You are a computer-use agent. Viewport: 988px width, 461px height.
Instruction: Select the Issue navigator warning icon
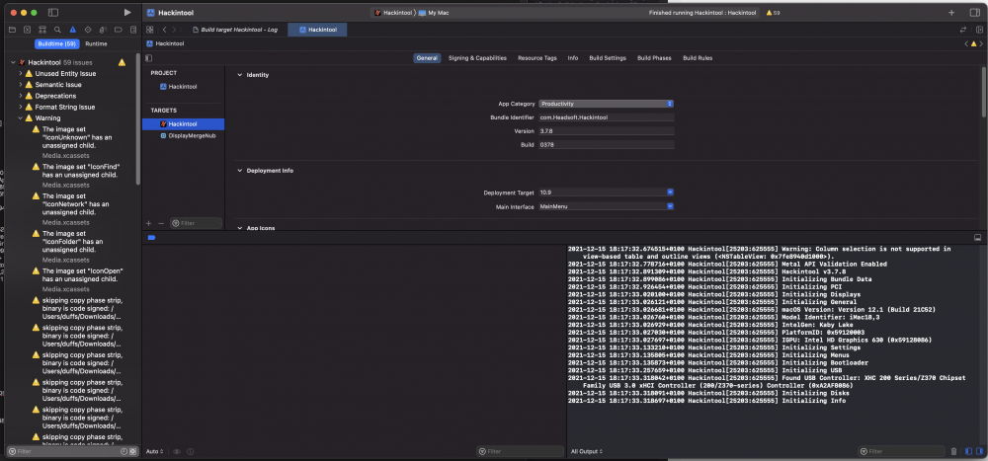click(72, 30)
